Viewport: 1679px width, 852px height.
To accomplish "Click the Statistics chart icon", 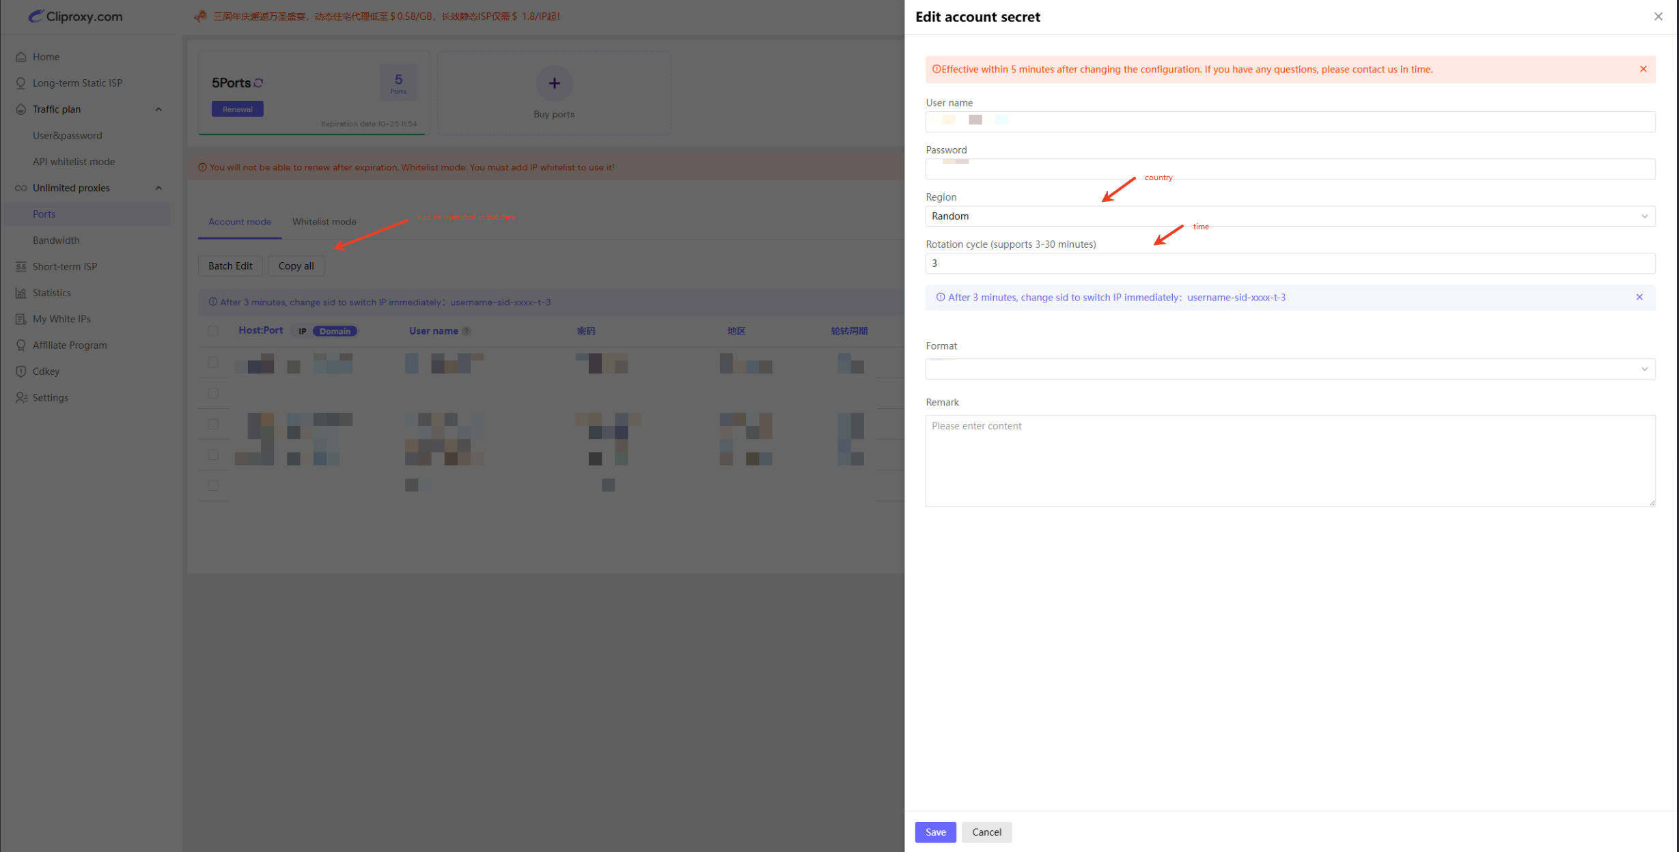I will tap(21, 293).
